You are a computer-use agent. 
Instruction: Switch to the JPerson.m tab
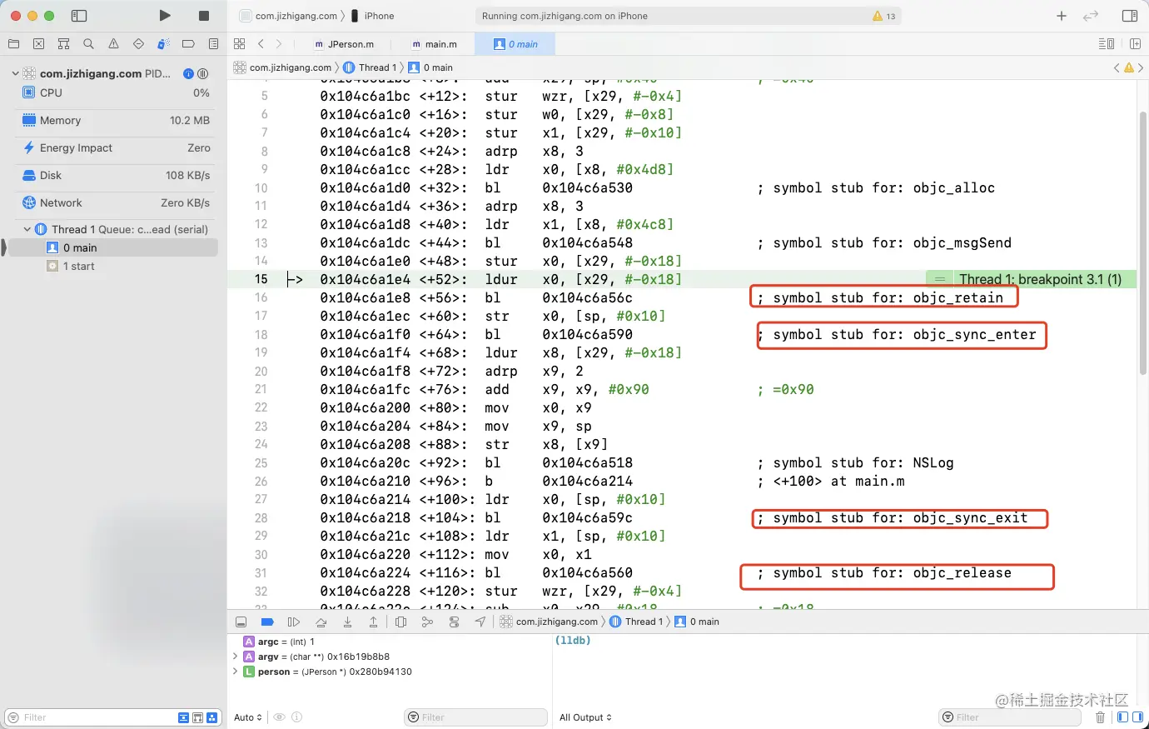pyautogui.click(x=344, y=44)
